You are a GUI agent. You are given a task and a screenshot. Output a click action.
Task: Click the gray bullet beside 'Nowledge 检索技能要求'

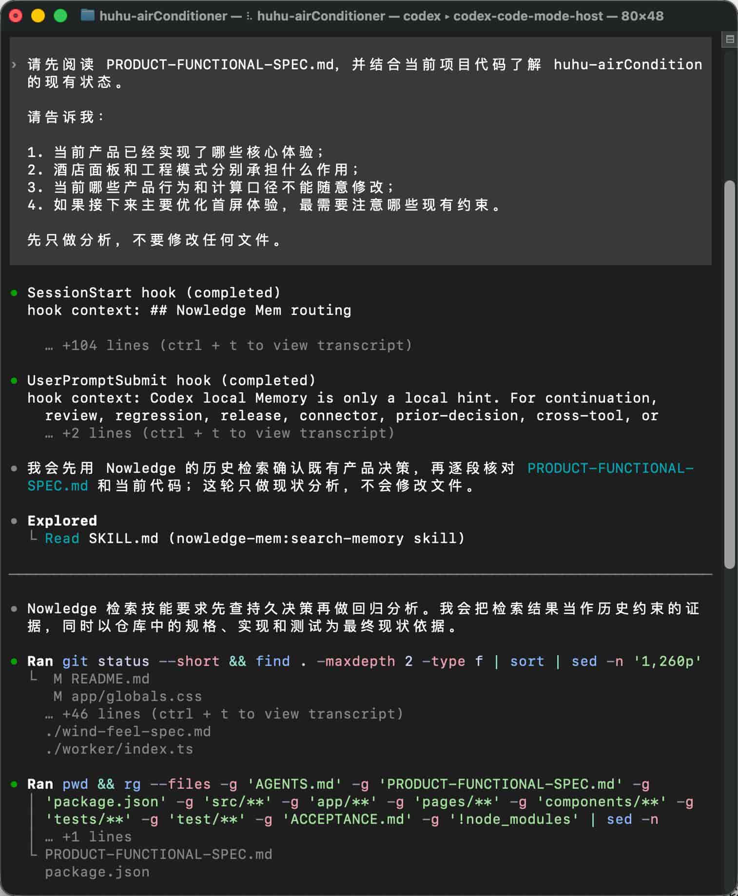click(x=14, y=609)
